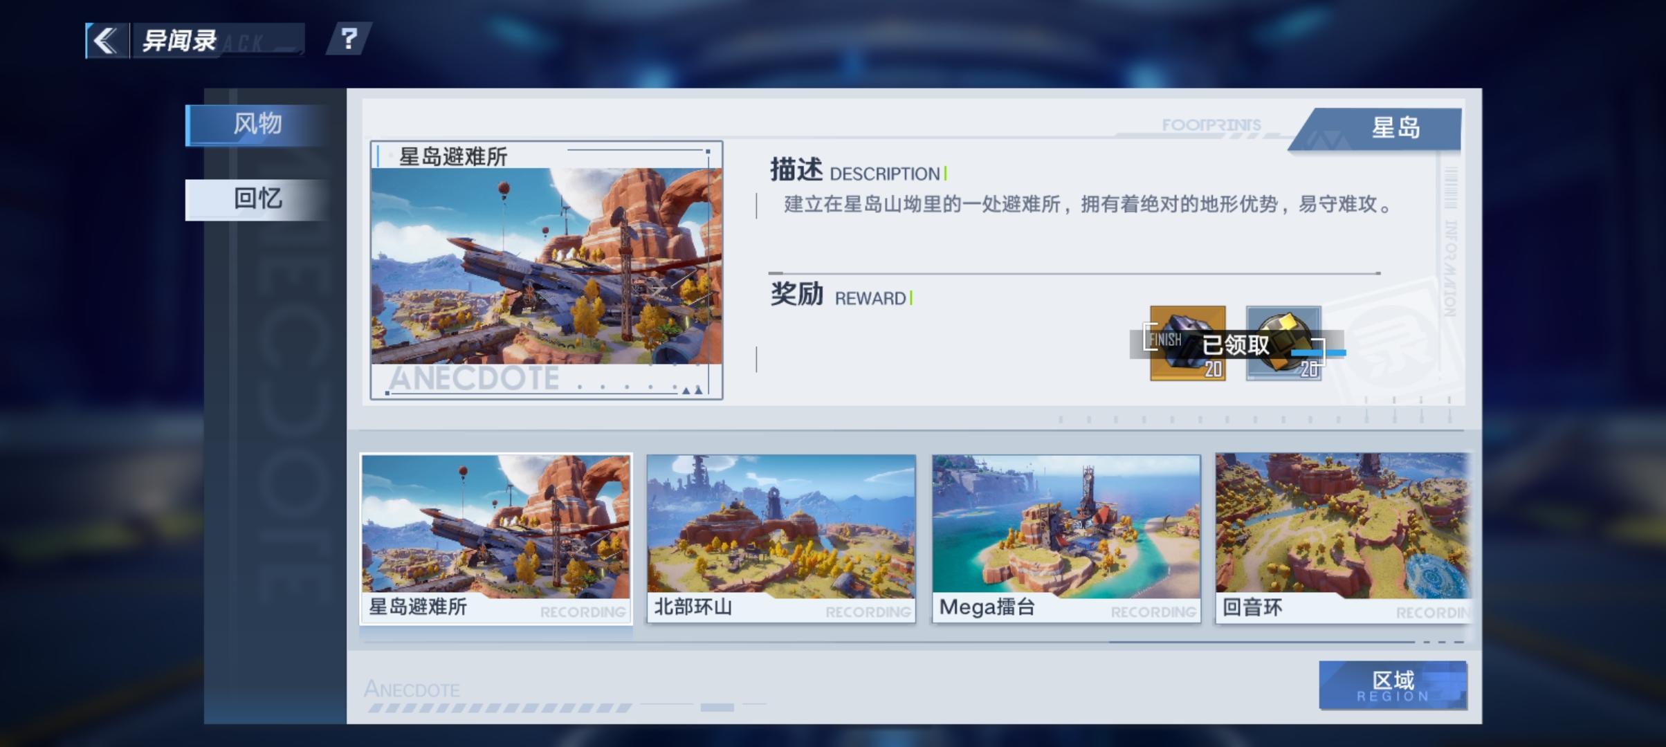
Task: Click the 已领取 claimed reward label
Action: click(1236, 344)
